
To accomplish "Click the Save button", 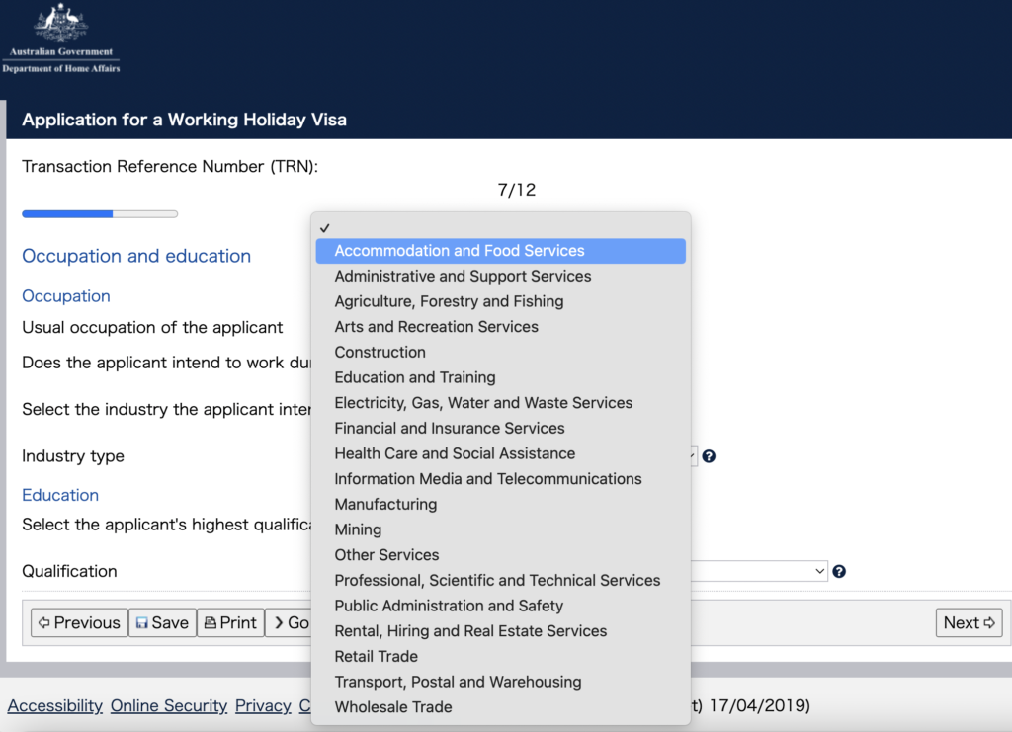I will (x=162, y=622).
